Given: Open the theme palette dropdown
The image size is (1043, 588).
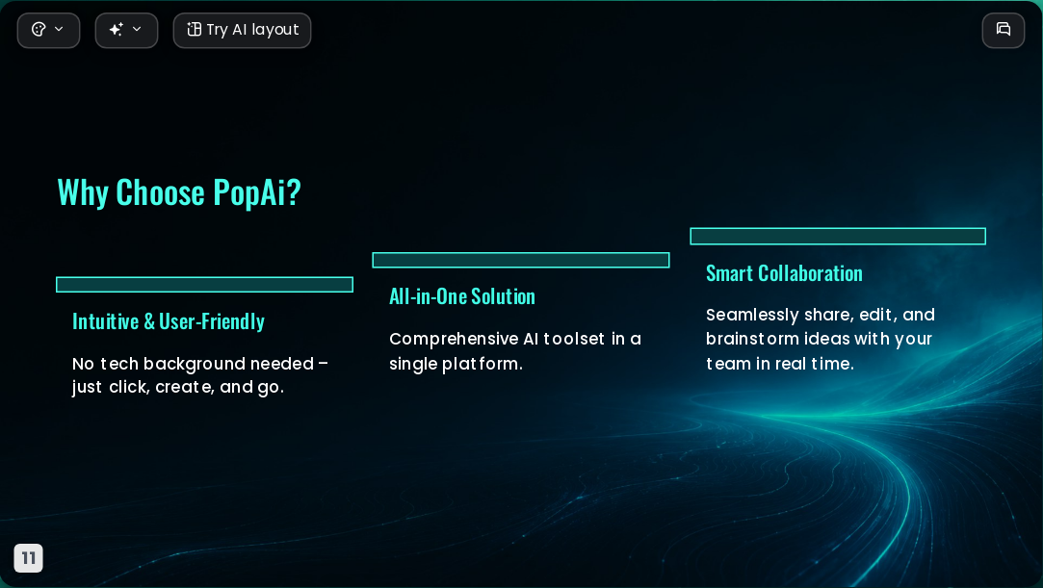Looking at the screenshot, I should tap(48, 30).
